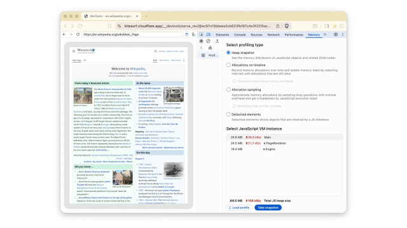Click the share icon in address bar
This screenshot has width=407, height=228.
click(278, 26)
